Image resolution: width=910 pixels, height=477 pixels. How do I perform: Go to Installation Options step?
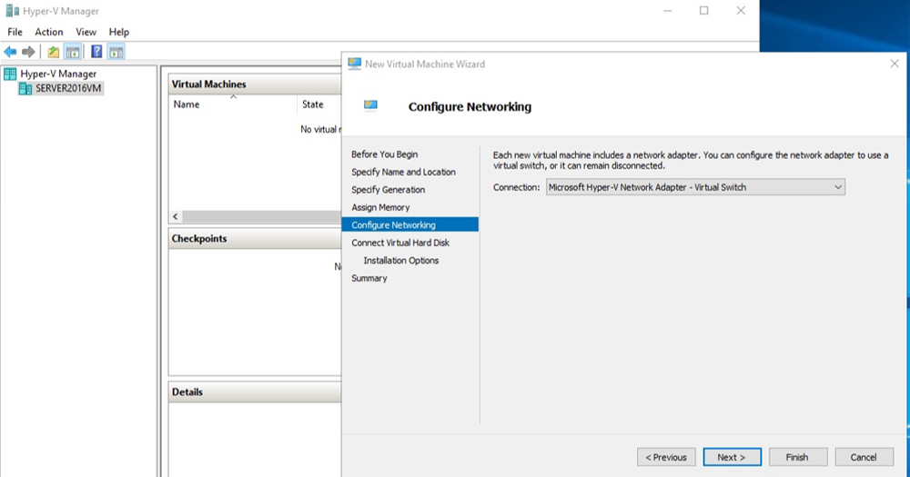click(401, 260)
